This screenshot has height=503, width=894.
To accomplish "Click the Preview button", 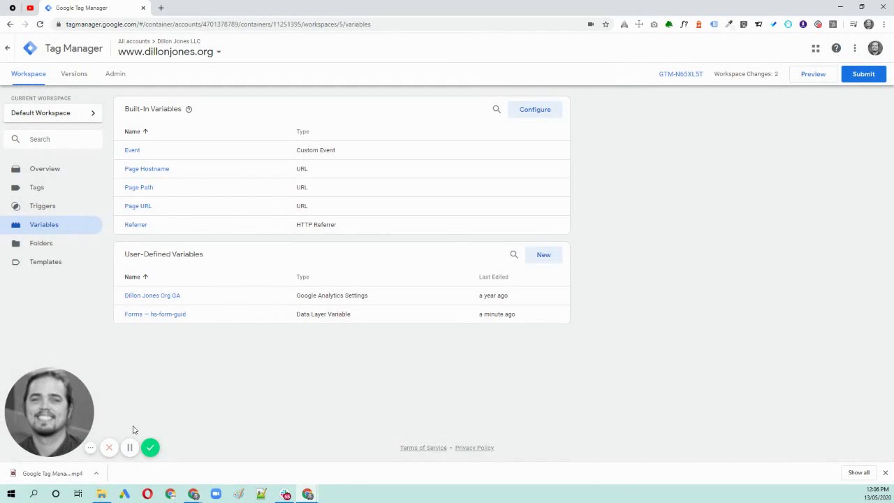I will click(x=813, y=74).
